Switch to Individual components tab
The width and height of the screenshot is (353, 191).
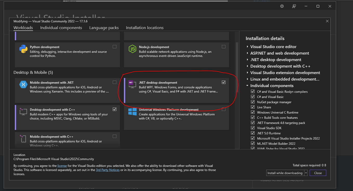(x=61, y=28)
